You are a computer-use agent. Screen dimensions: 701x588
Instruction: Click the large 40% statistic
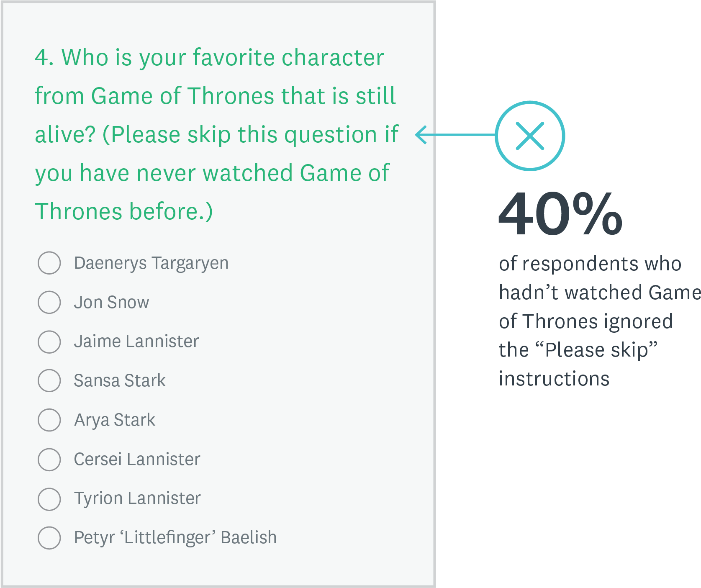(x=560, y=214)
